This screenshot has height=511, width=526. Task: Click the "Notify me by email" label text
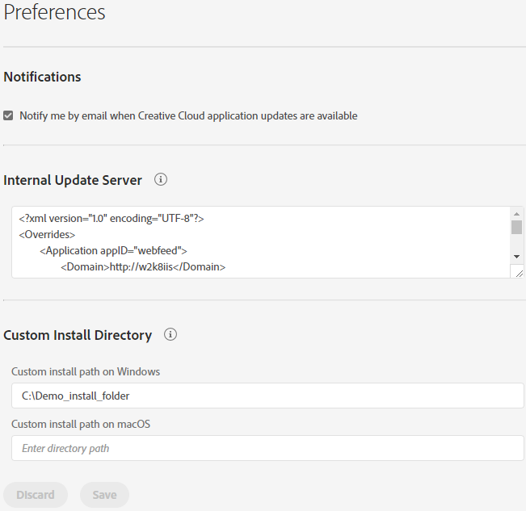pos(188,115)
